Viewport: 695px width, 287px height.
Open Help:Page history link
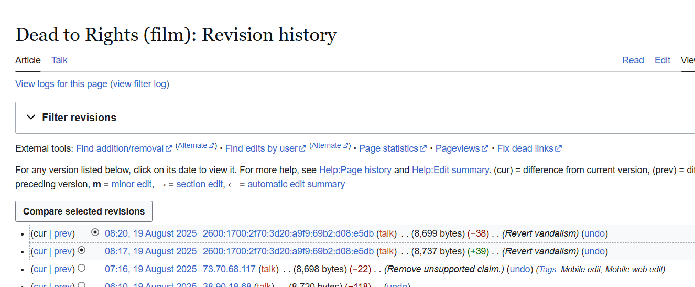click(355, 170)
